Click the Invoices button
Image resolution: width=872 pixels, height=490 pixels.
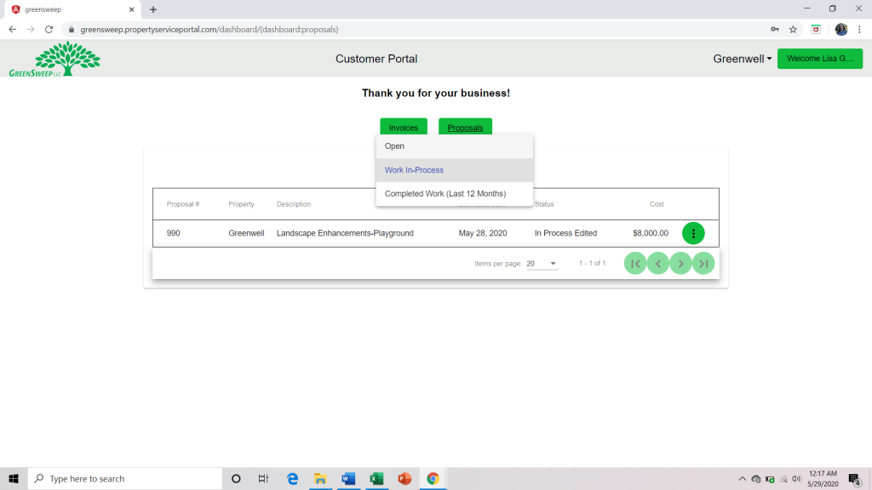[x=404, y=128]
